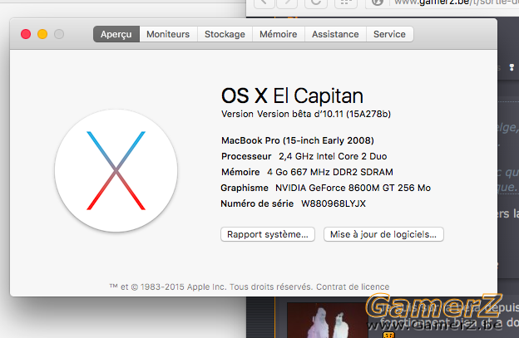Select the Stockage tab

tap(225, 34)
